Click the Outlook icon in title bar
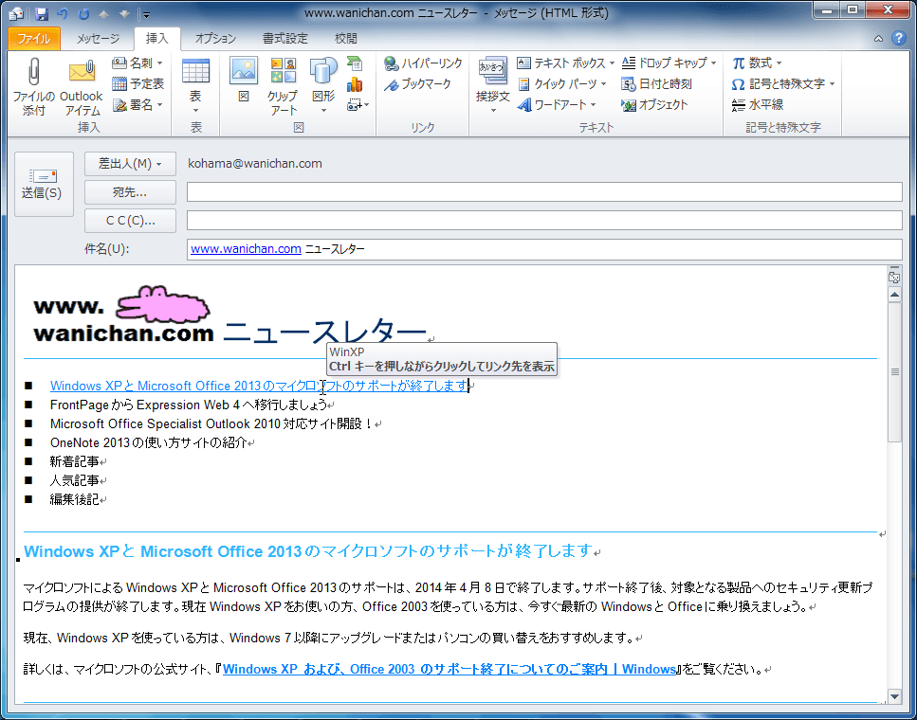The image size is (917, 720). 16,13
